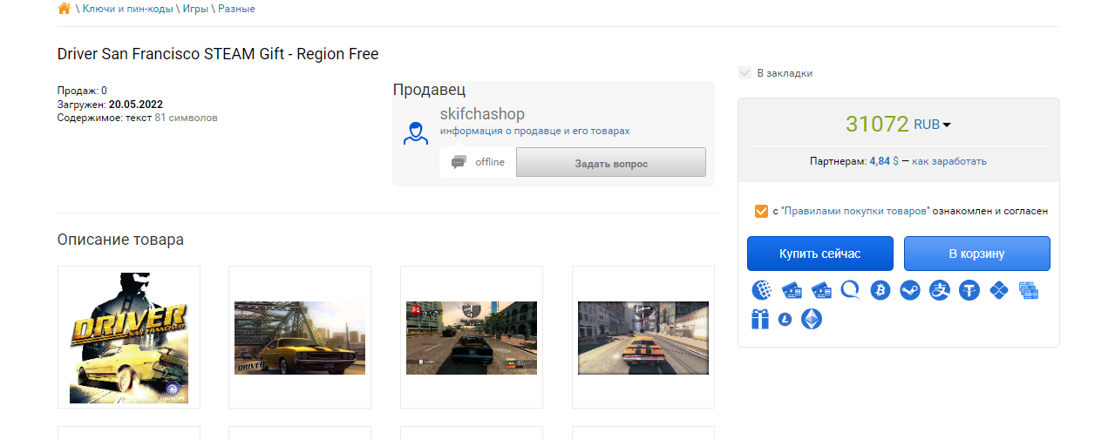The height and width of the screenshot is (440, 1115).
Task: Pay with the Bitcoin icon
Action: [880, 290]
